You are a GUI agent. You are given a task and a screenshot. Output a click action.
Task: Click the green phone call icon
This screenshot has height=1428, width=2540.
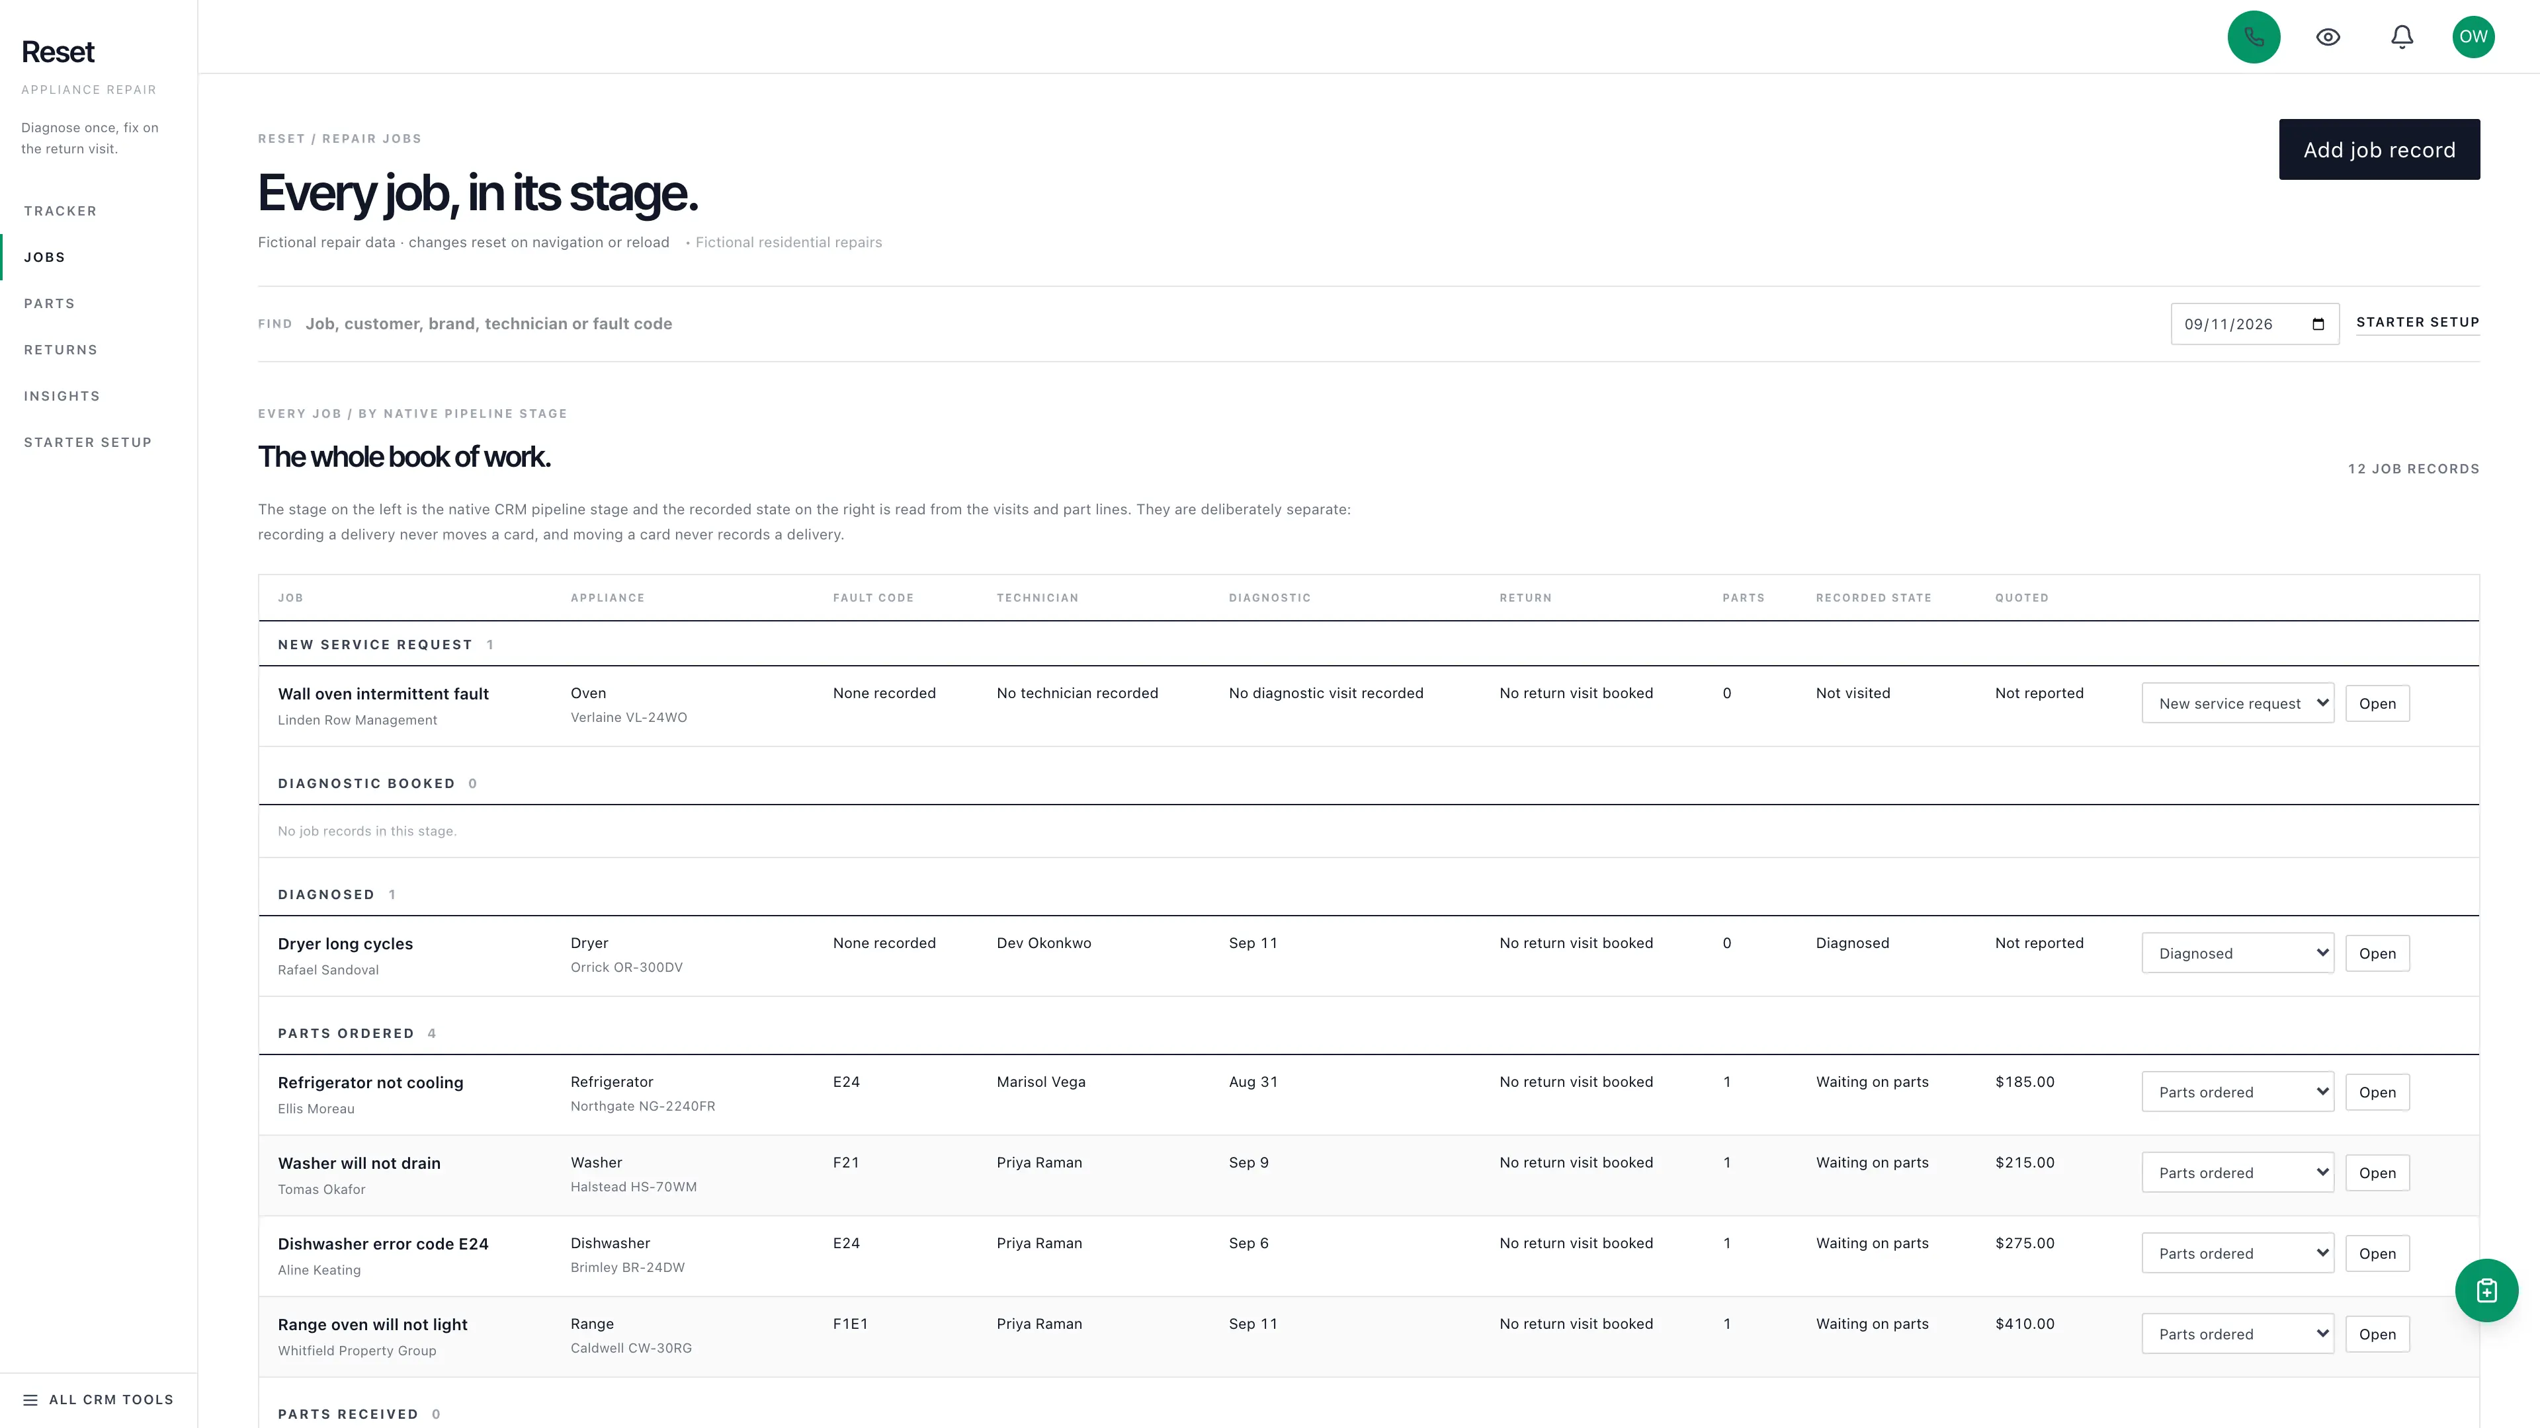[x=2253, y=36]
